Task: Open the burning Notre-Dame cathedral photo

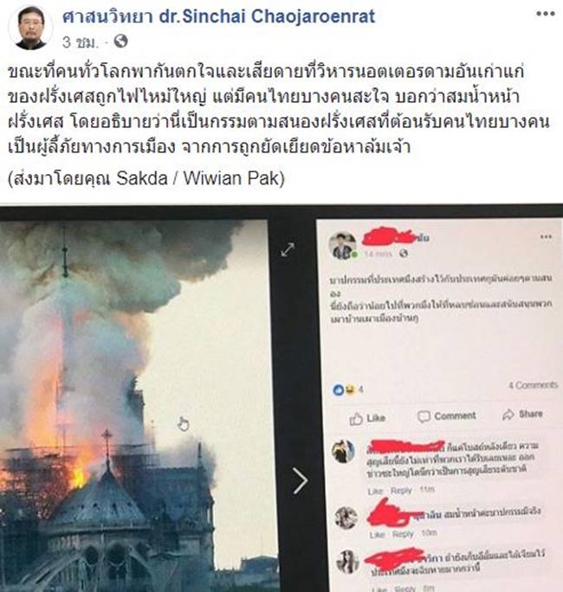Action: click(133, 406)
